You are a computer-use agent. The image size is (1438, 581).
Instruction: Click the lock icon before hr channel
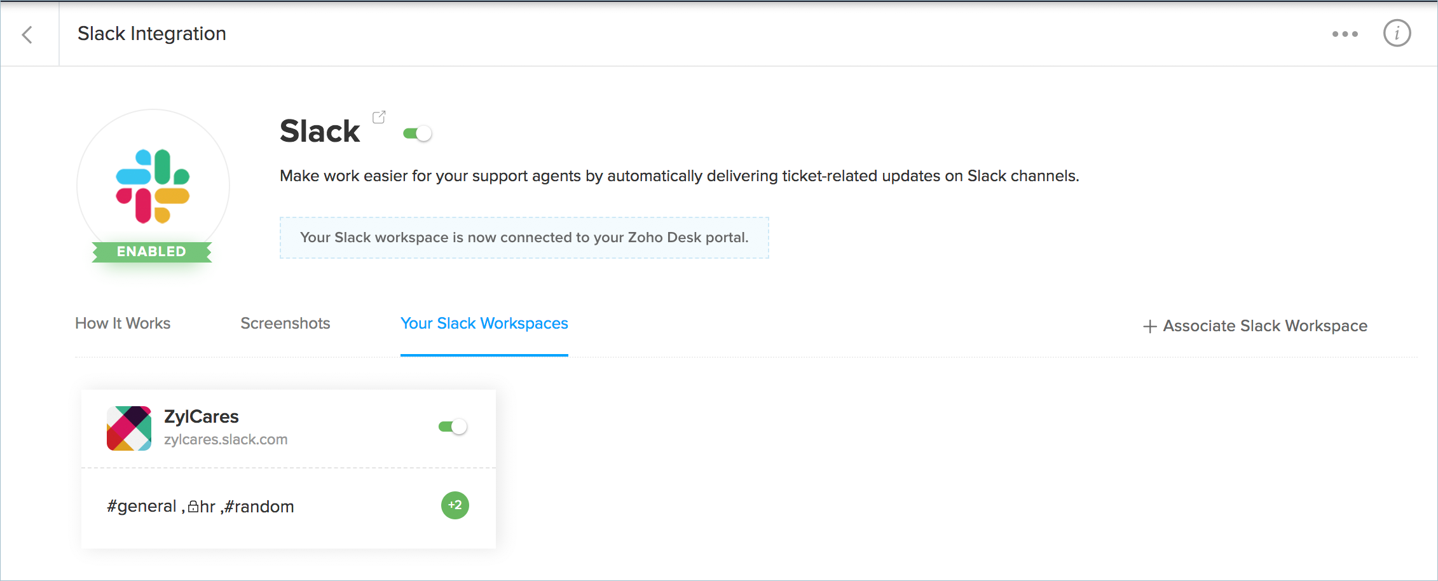193,507
